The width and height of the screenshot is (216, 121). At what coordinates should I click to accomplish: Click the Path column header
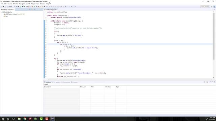click(x=98, y=87)
